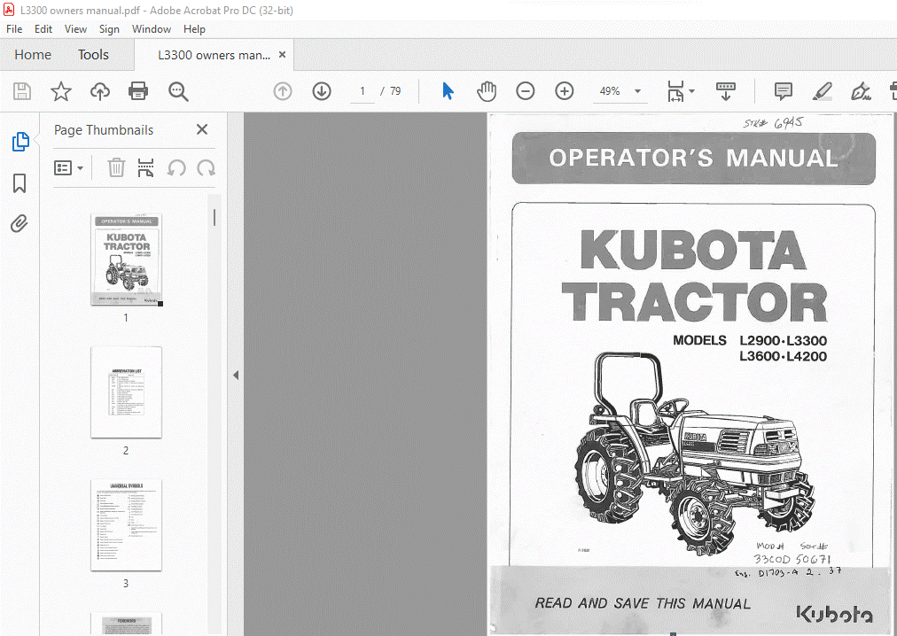
Task: Collapse the navigation pane with arrow
Action: pyautogui.click(x=236, y=376)
